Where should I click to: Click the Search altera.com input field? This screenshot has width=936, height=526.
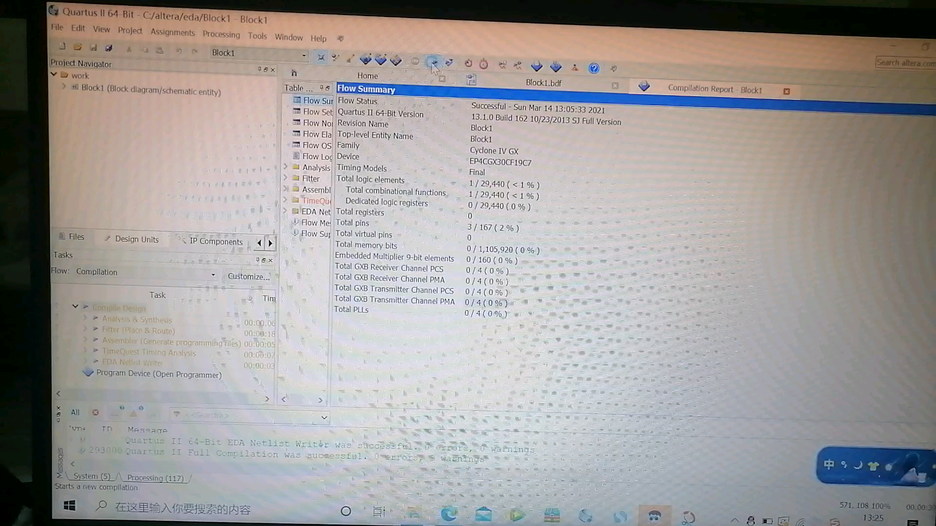point(905,62)
